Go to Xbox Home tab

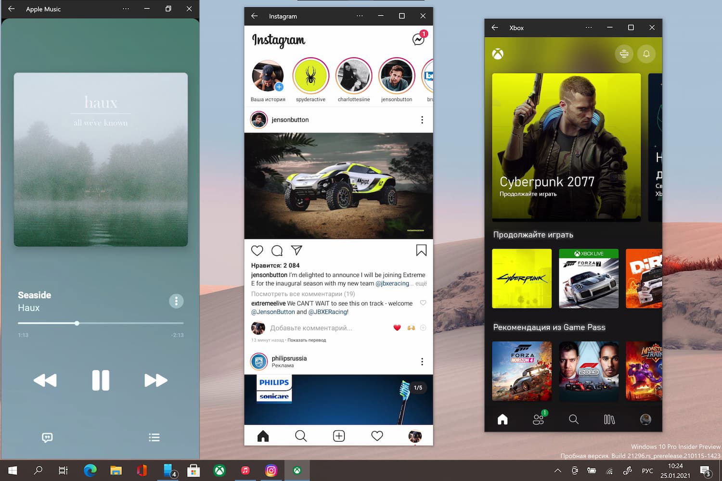click(503, 419)
